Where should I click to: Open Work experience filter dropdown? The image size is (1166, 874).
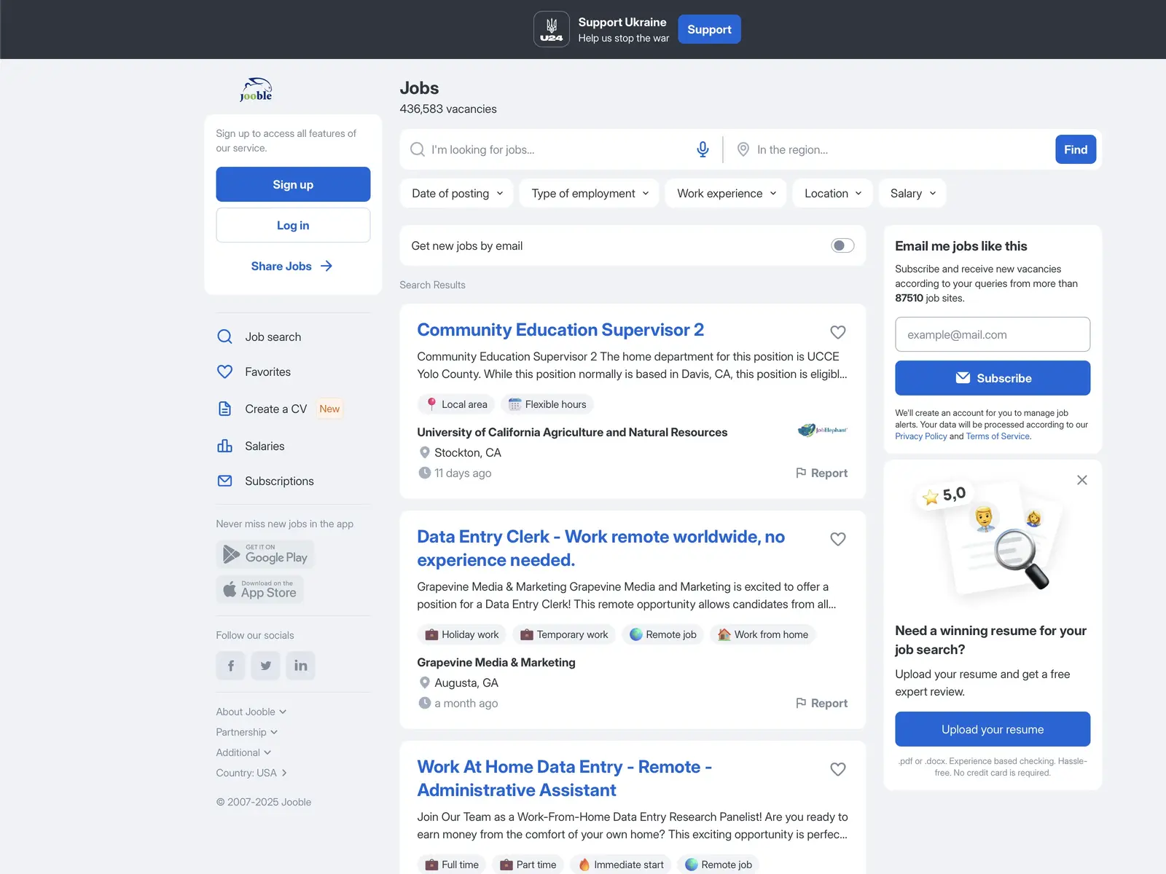[x=726, y=193]
